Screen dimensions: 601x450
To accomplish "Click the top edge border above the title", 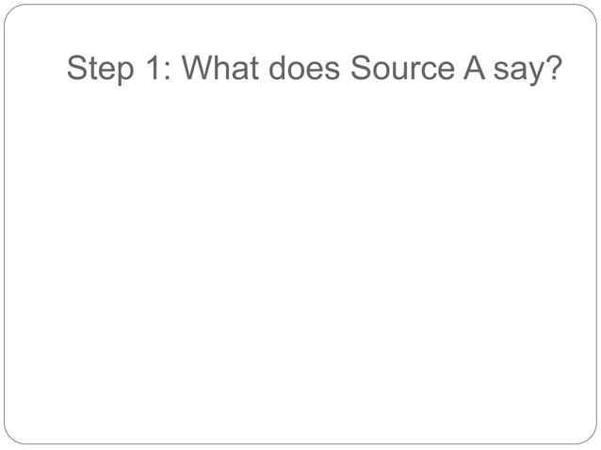I will pos(300,5).
